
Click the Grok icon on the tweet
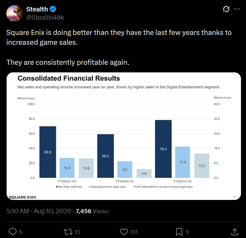tap(226, 9)
